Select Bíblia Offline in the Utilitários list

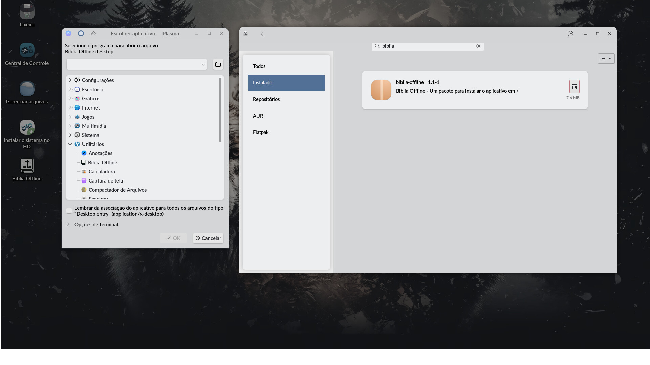pyautogui.click(x=102, y=162)
